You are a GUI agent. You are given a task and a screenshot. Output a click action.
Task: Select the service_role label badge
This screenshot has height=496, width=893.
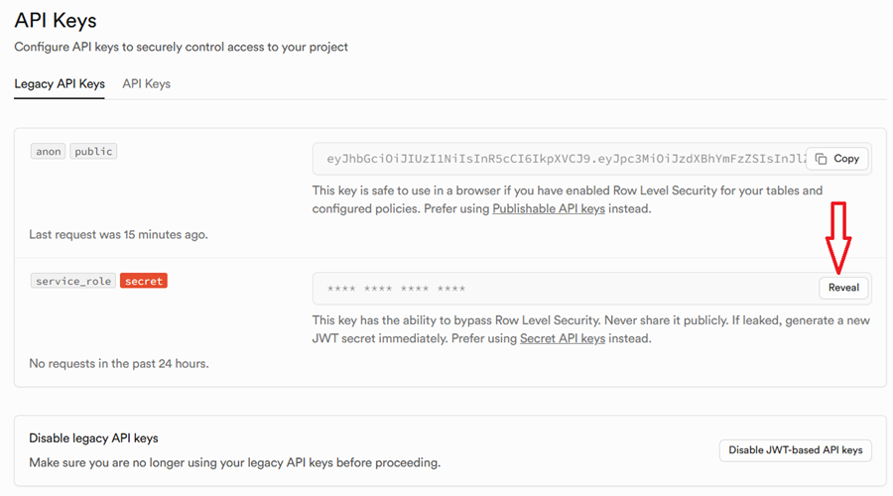point(72,281)
